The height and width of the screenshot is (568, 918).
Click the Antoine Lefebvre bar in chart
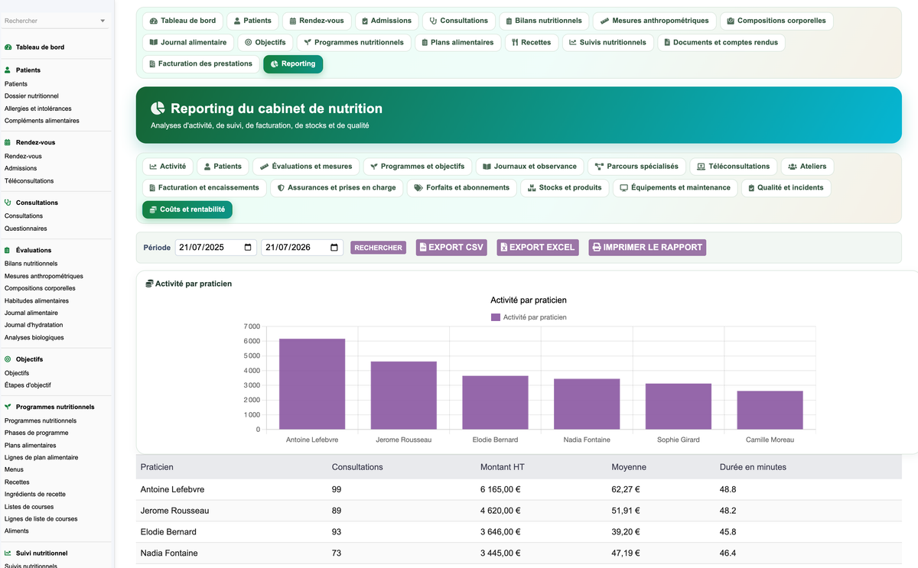point(311,384)
